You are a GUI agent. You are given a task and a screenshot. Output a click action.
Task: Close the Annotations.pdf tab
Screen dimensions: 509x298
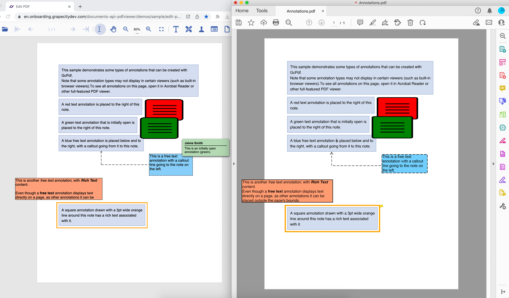coord(323,11)
